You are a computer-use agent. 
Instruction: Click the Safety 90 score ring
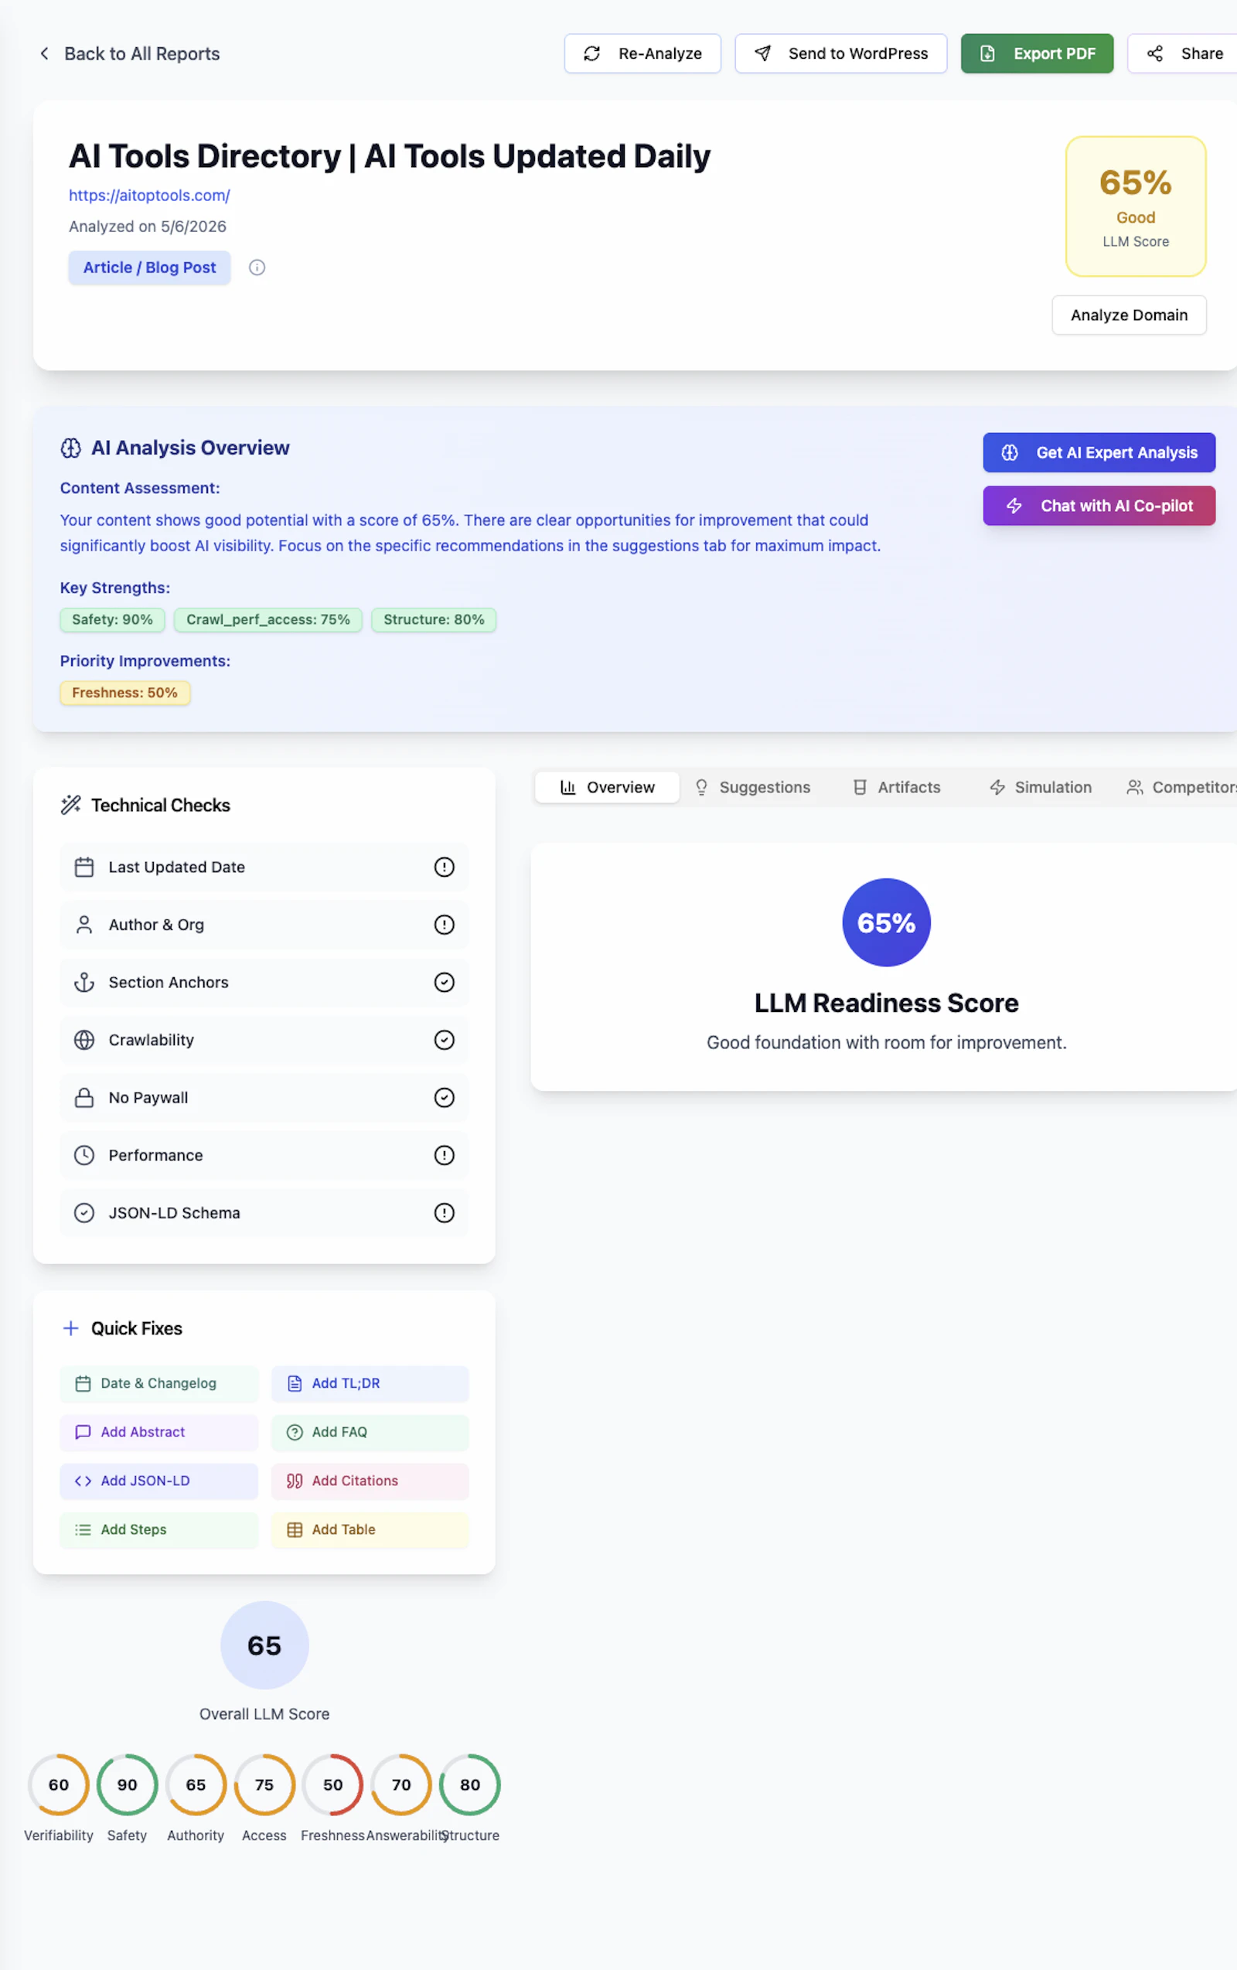pyautogui.click(x=127, y=1784)
